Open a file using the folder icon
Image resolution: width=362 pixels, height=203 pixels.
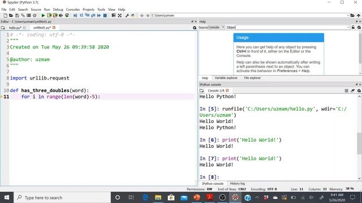11,15
